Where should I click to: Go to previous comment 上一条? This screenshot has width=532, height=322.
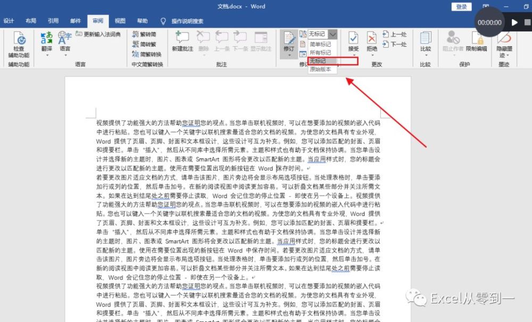point(221,41)
